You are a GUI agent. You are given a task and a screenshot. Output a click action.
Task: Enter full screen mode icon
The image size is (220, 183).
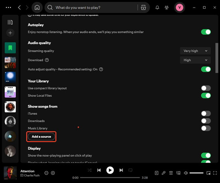215,173
